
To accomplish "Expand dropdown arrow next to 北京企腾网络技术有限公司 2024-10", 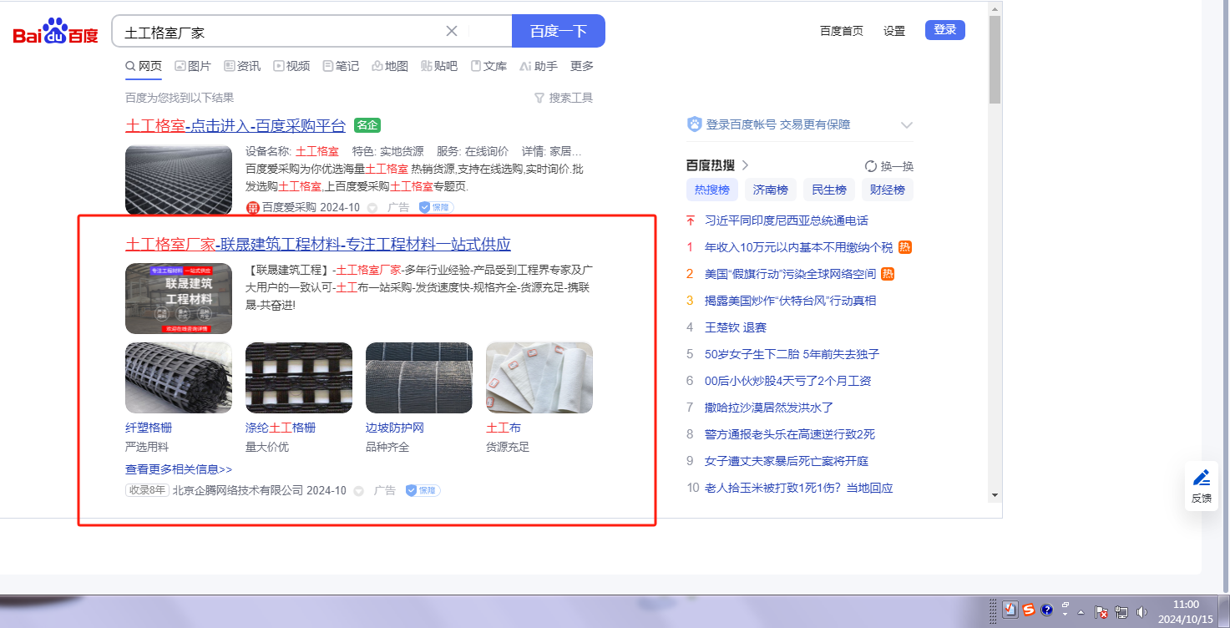I will [359, 491].
